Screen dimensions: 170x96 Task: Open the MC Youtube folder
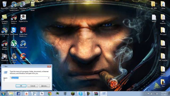pyautogui.click(x=163, y=57)
